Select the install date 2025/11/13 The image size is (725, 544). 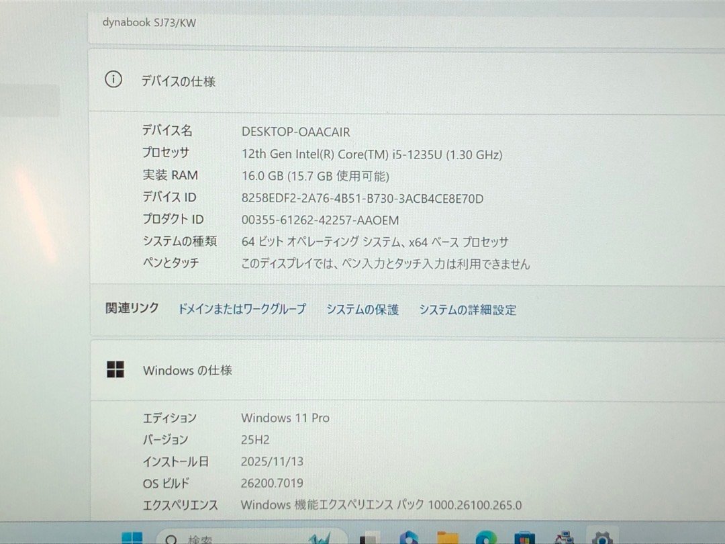click(x=272, y=461)
